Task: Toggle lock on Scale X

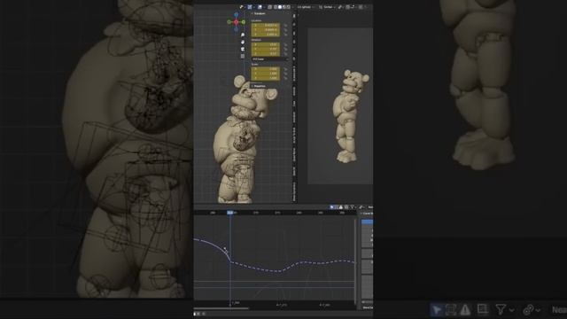Action: click(285, 69)
